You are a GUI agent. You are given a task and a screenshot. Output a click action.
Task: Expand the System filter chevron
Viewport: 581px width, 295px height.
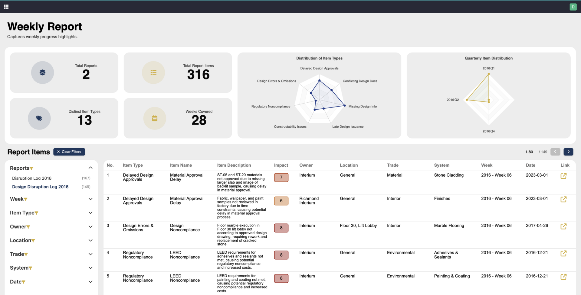click(90, 268)
